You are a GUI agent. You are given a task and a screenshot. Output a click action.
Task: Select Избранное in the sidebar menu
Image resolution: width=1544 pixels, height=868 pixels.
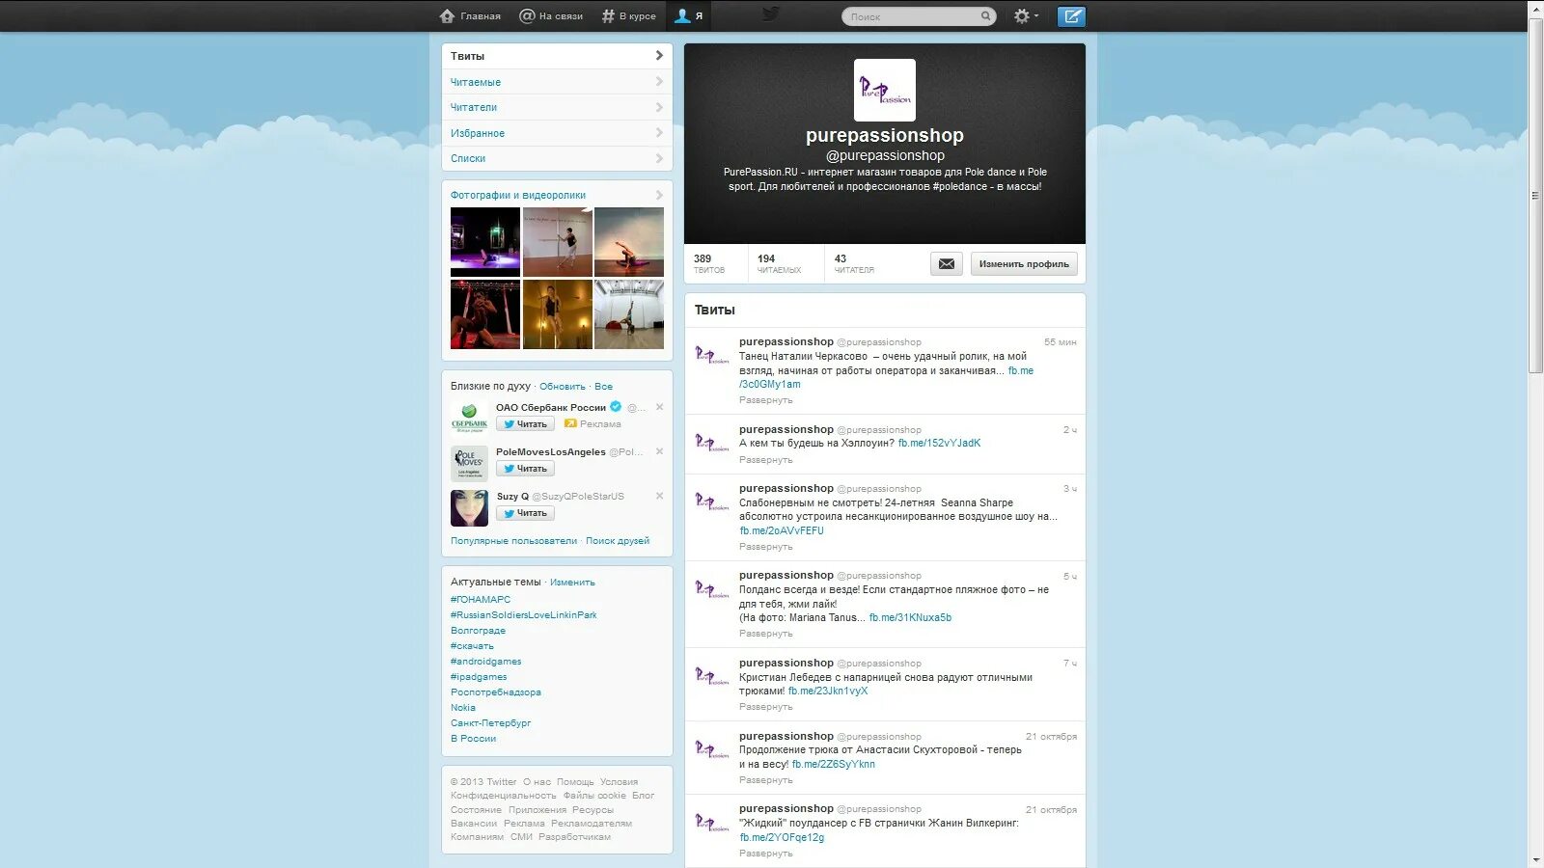click(557, 133)
